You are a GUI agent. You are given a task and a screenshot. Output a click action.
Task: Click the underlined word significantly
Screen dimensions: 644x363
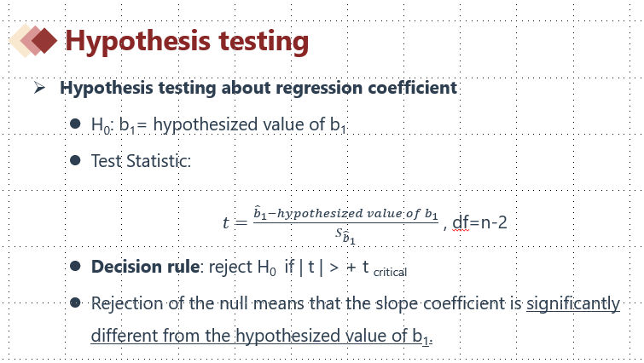572,303
